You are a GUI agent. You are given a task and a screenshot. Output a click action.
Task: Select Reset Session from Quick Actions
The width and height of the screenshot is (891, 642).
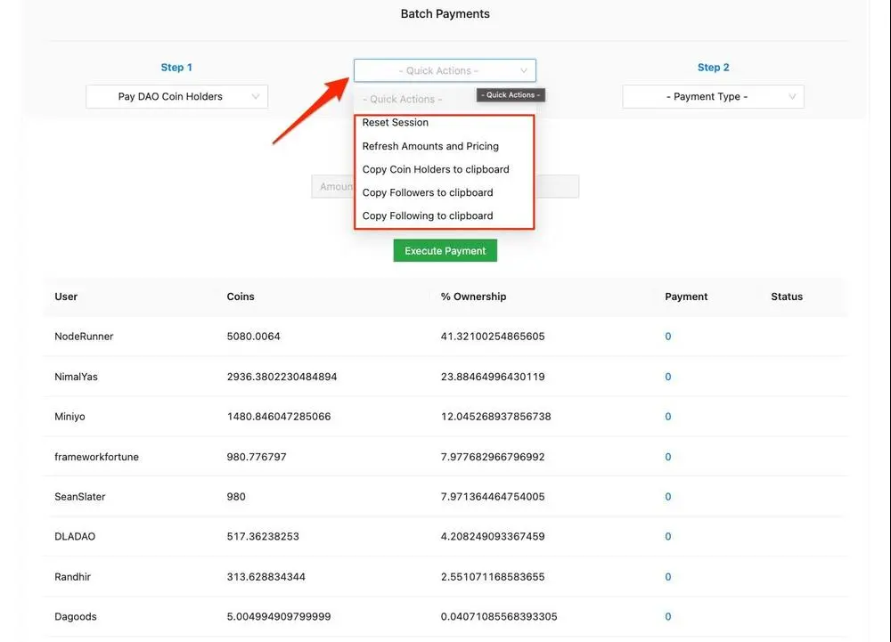click(x=396, y=123)
